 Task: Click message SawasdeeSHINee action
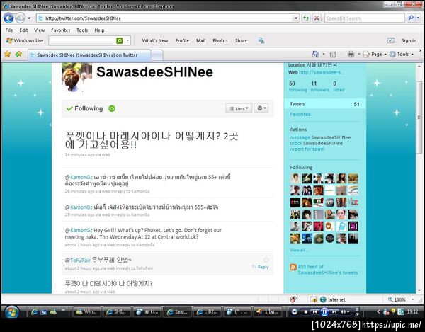320,137
